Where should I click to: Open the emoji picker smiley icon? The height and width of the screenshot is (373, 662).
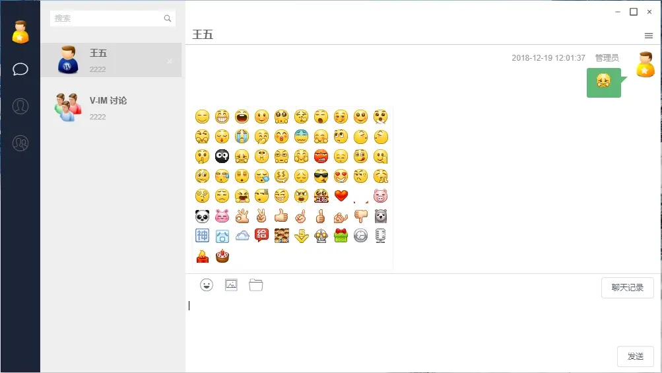coord(207,285)
